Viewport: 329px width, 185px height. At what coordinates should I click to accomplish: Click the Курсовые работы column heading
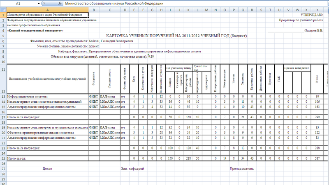click(x=252, y=79)
